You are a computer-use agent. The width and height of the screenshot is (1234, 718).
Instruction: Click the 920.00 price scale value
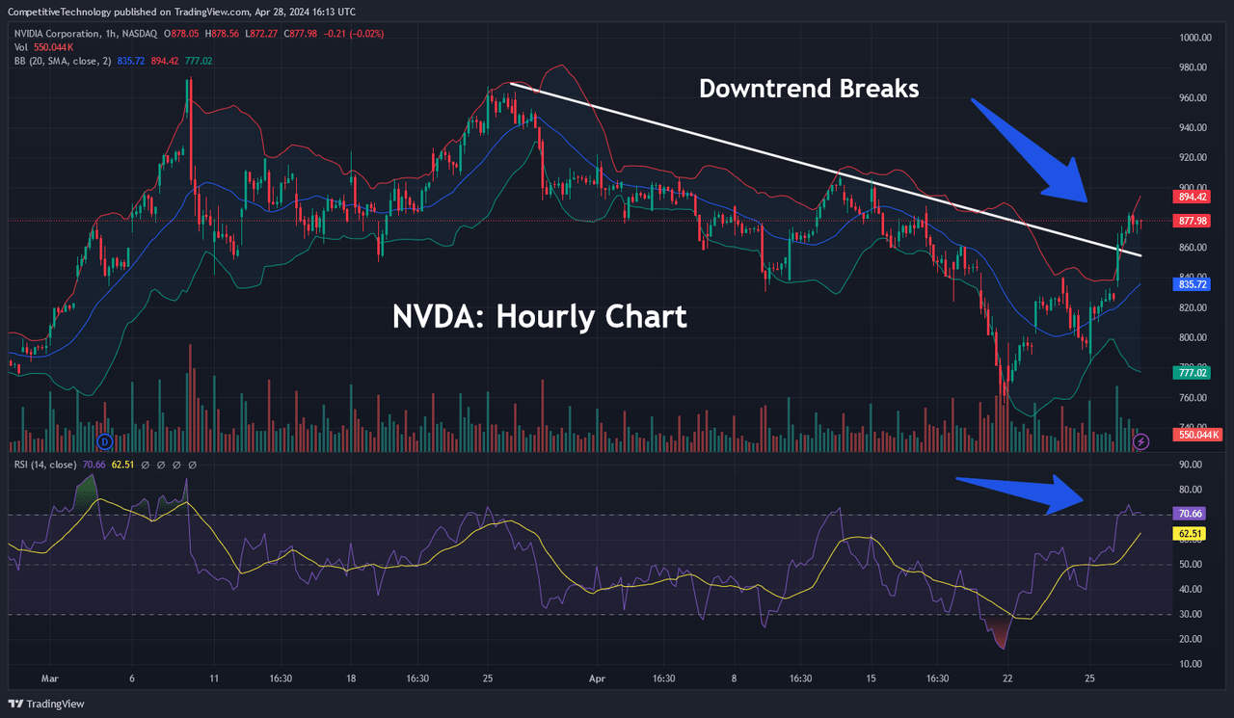pyautogui.click(x=1192, y=157)
